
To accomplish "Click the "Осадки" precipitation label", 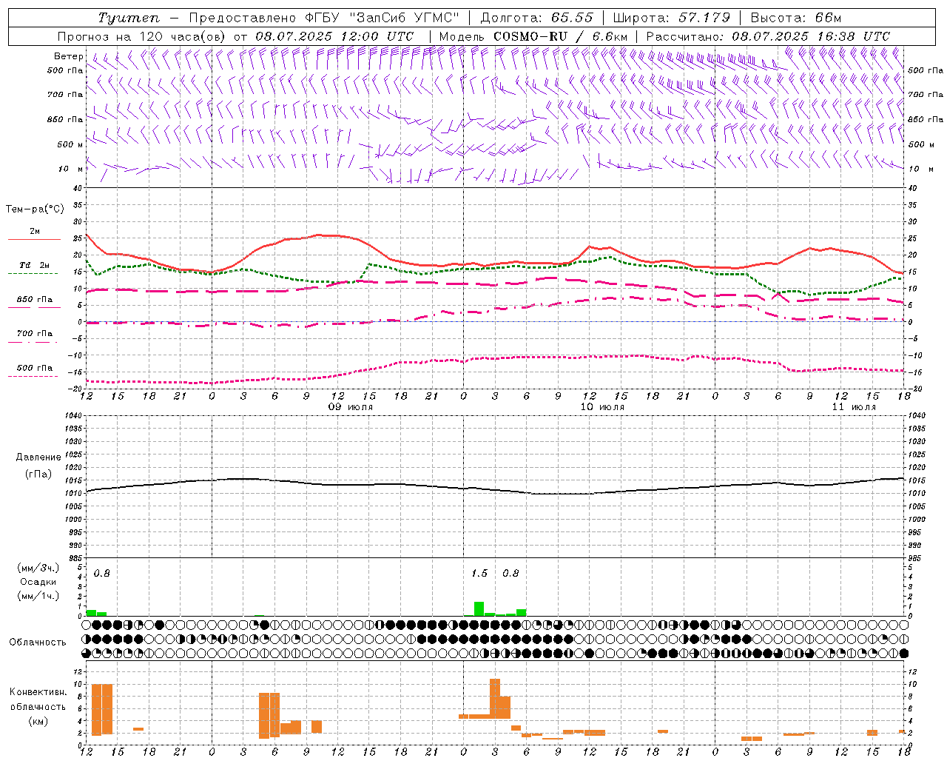I will coord(38,582).
